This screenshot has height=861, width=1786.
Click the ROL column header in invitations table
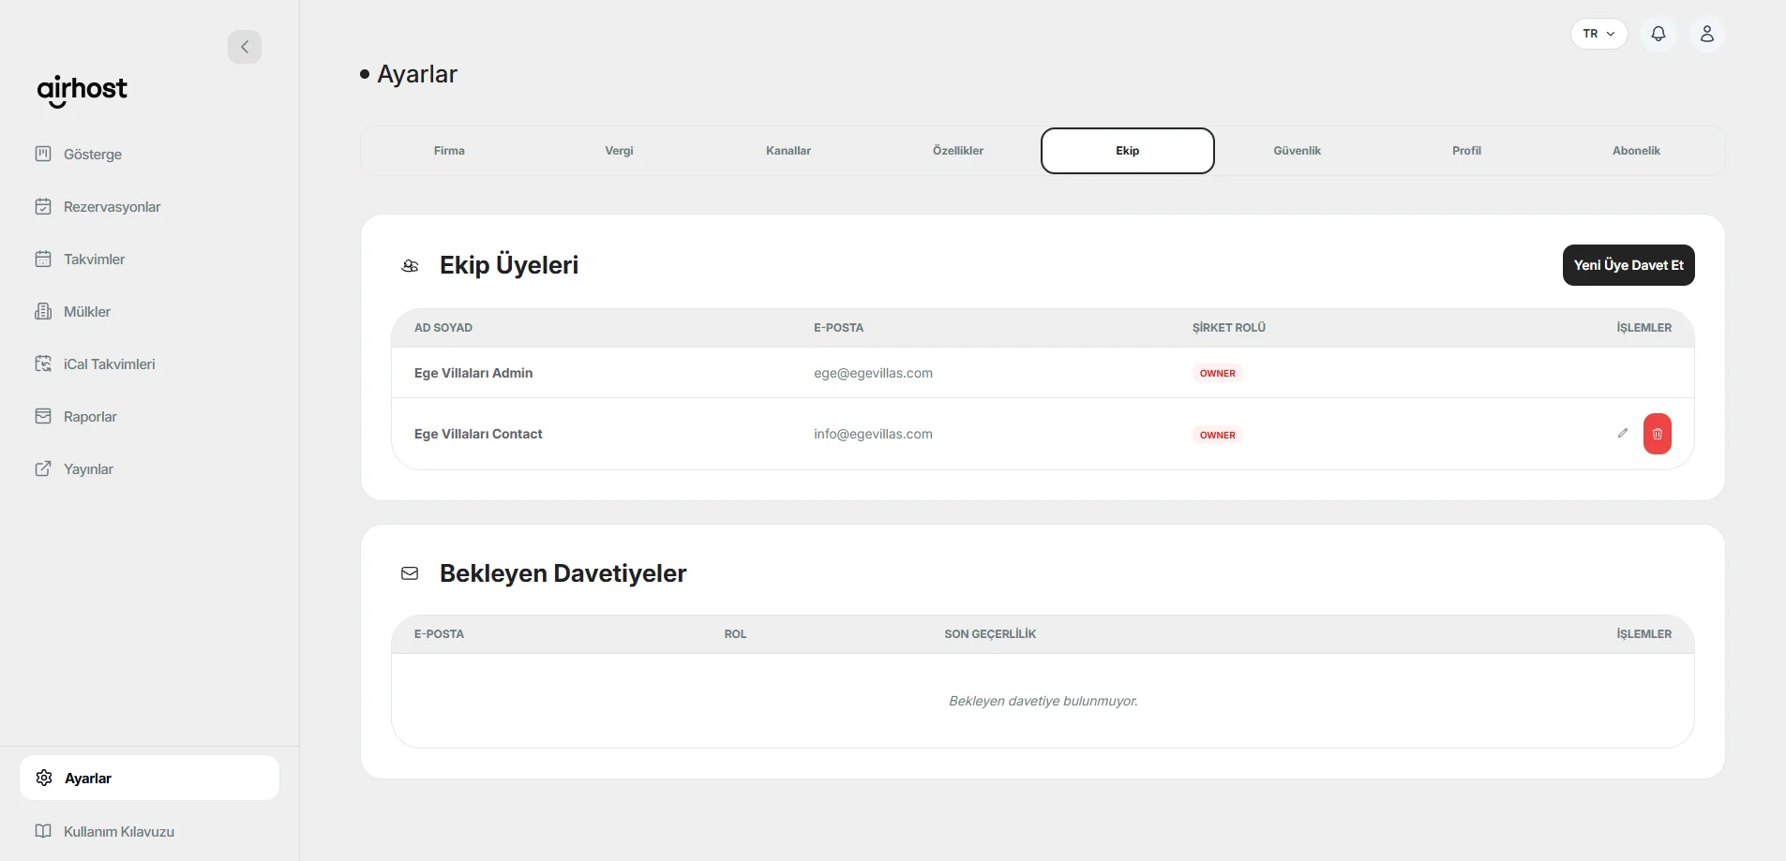[736, 634]
